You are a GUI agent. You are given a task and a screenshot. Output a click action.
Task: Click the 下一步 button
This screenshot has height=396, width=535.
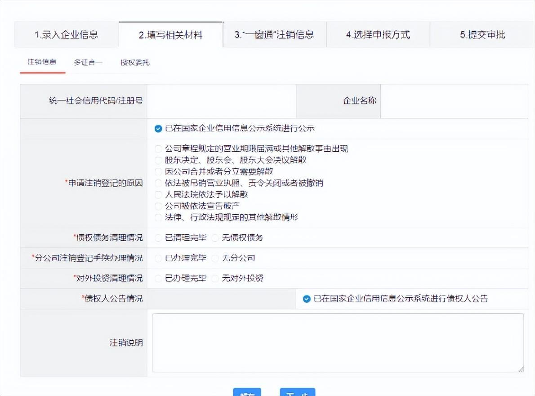(297, 392)
